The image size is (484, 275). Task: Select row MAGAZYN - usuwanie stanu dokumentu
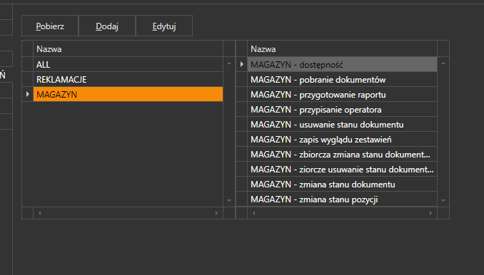point(342,124)
